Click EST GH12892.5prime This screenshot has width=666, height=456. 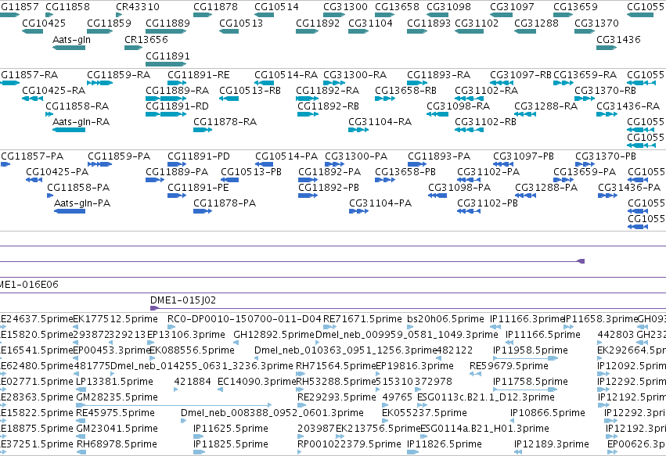coord(274,335)
